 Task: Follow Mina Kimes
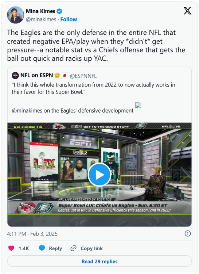[69, 19]
